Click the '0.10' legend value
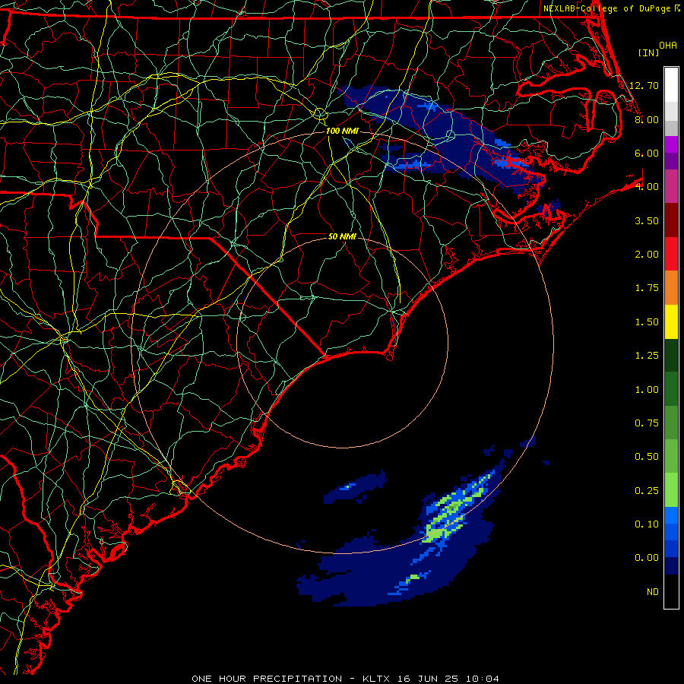The height and width of the screenshot is (684, 684). (x=647, y=524)
